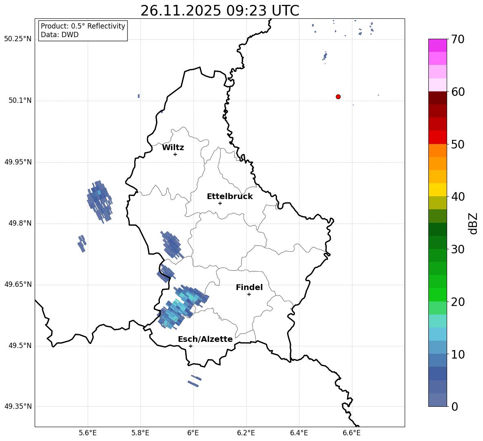Click the 49.95°N latitude label

tap(18, 162)
